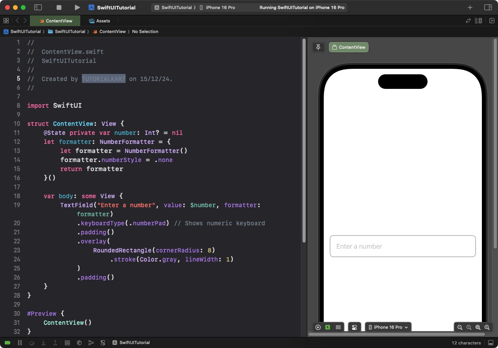The width and height of the screenshot is (498, 348).
Task: Open the iPhone 16 Pro preview device dropdown
Action: [x=388, y=327]
